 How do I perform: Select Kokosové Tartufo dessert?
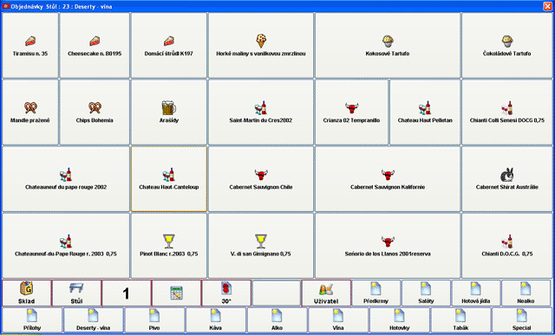tap(388, 46)
